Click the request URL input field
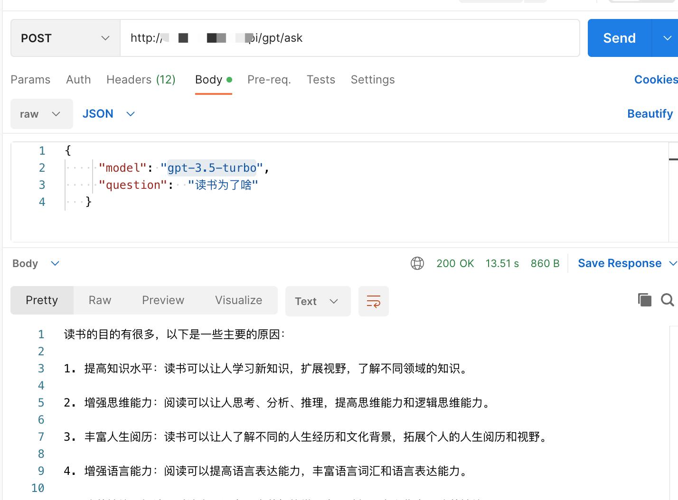The width and height of the screenshot is (678, 500). [332, 38]
